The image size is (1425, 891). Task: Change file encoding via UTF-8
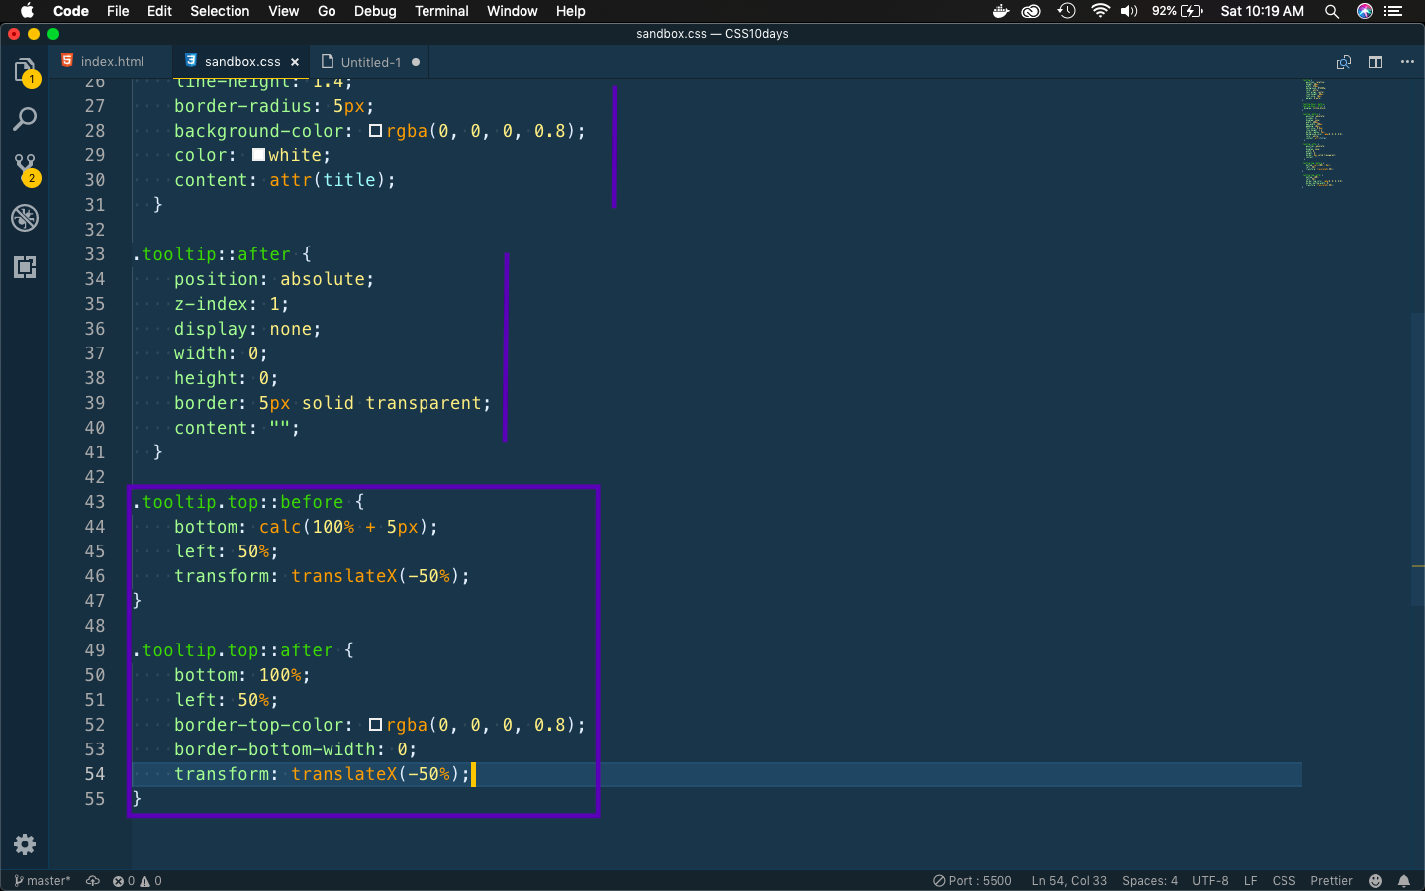click(x=1210, y=881)
